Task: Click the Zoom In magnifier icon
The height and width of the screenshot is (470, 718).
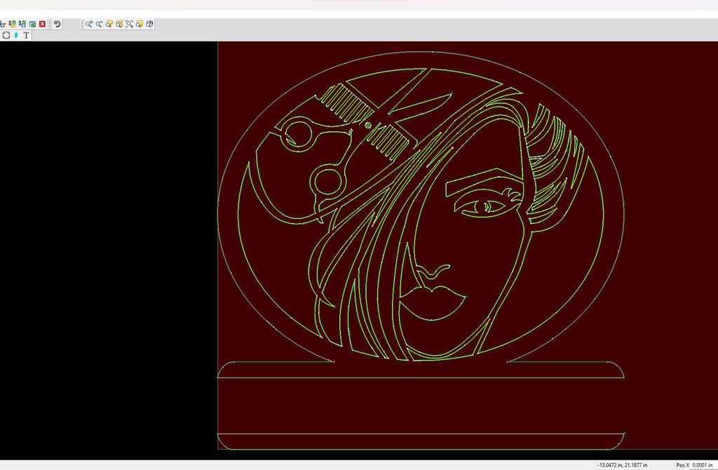Action: pos(89,24)
